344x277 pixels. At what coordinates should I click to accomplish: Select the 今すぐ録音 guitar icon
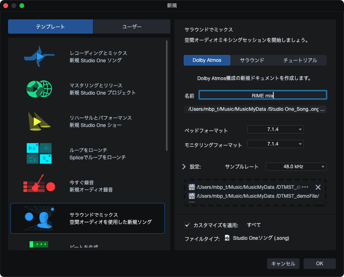coord(39,186)
